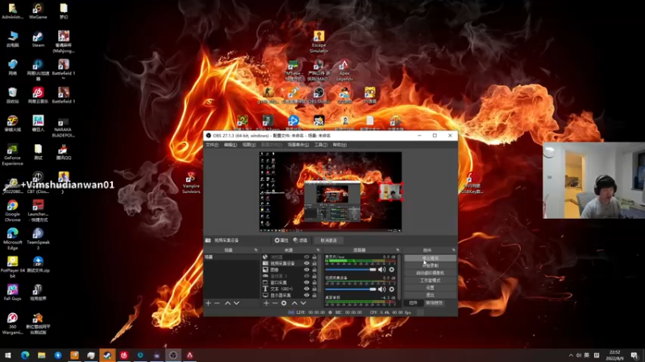Open TeamSpeak 3 desktop shortcut
This screenshot has height=362, width=645.
(38, 238)
